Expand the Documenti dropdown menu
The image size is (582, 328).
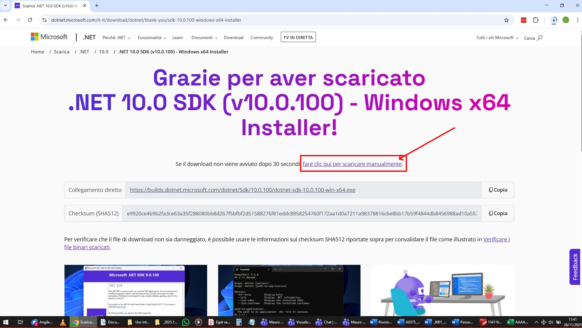[x=204, y=38]
